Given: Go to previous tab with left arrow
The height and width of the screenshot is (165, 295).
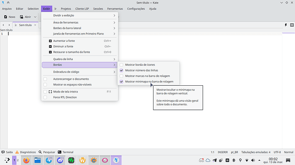Looking at the screenshot, I should (3, 25).
